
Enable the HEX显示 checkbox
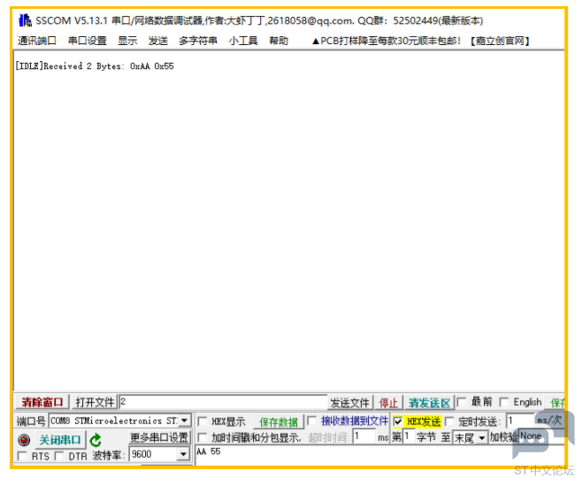pyautogui.click(x=203, y=422)
